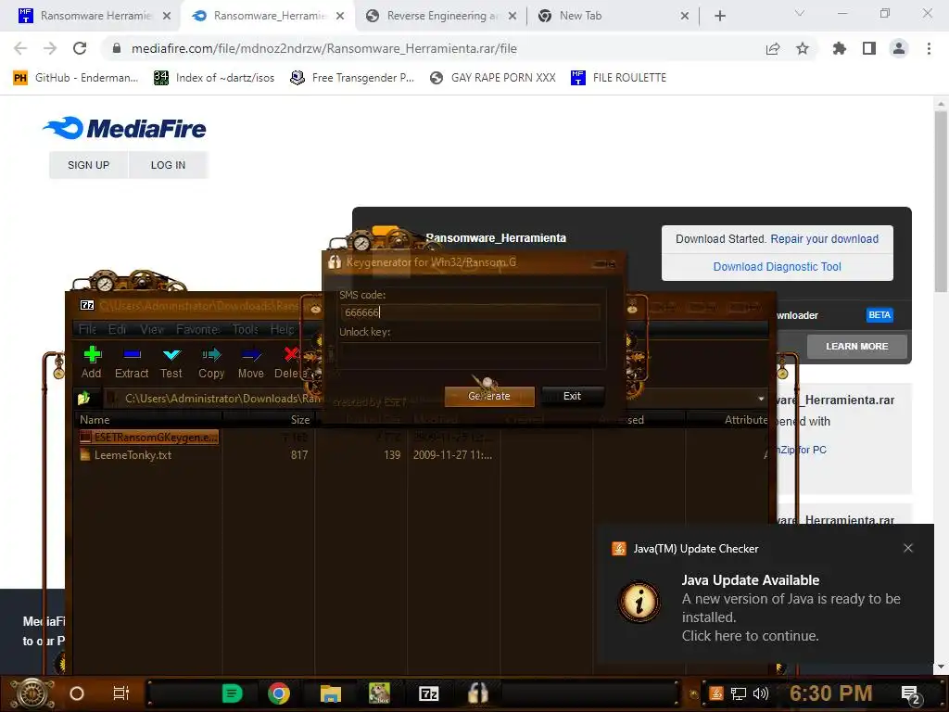The width and height of the screenshot is (949, 712).
Task: Click LOG IN on MediaFire
Action: pos(169,165)
